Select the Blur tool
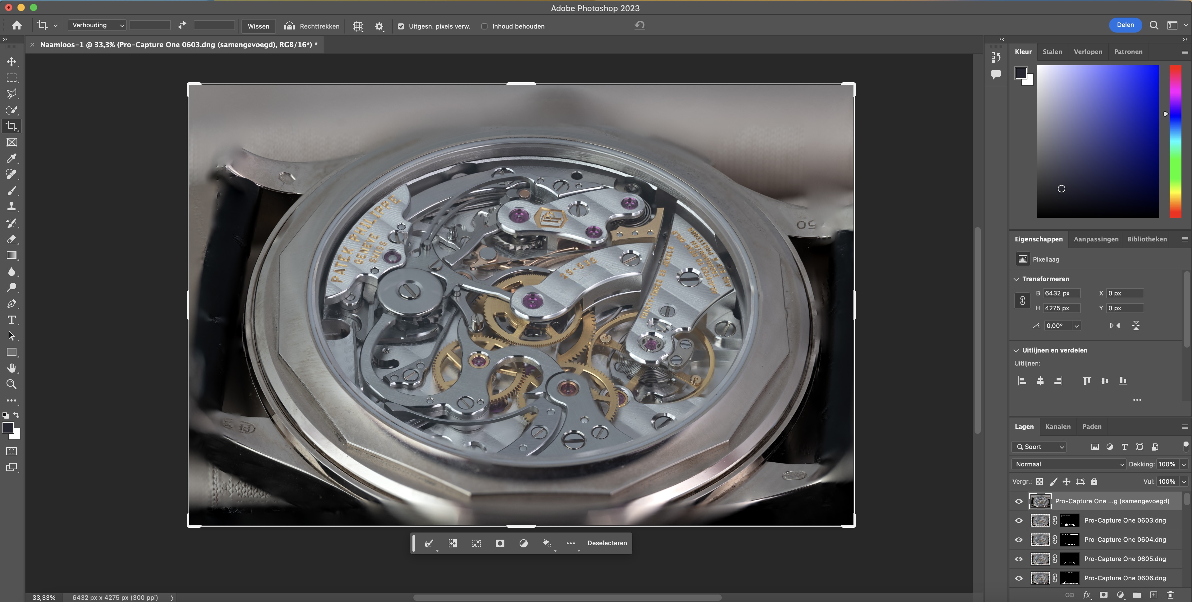This screenshot has height=602, width=1192. click(11, 272)
